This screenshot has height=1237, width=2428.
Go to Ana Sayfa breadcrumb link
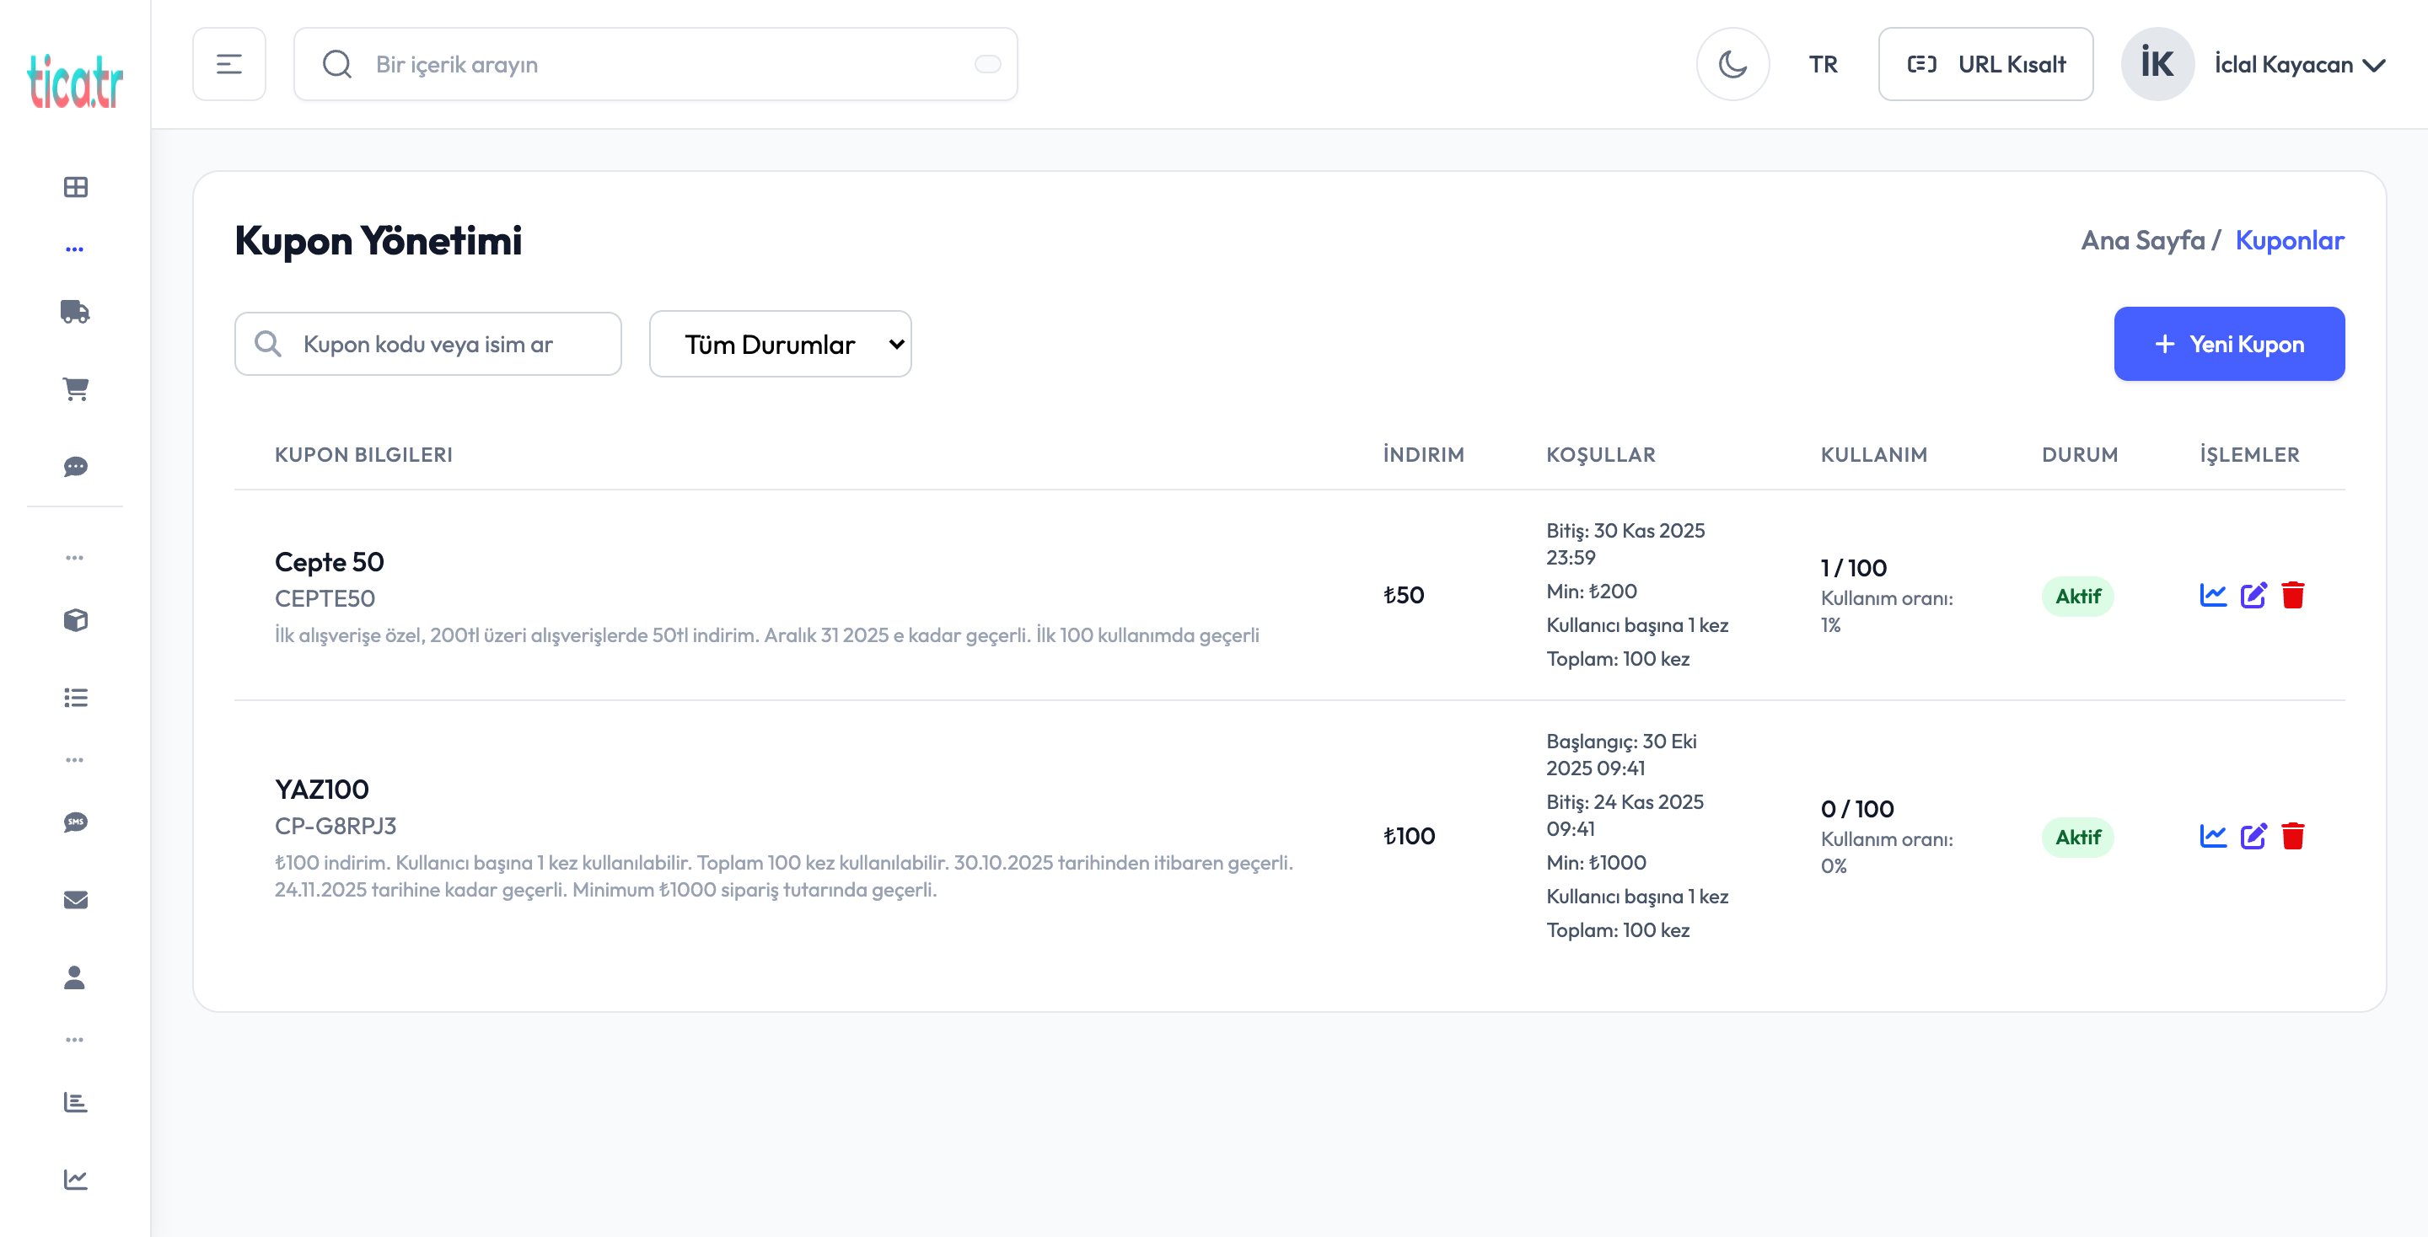click(x=2142, y=240)
